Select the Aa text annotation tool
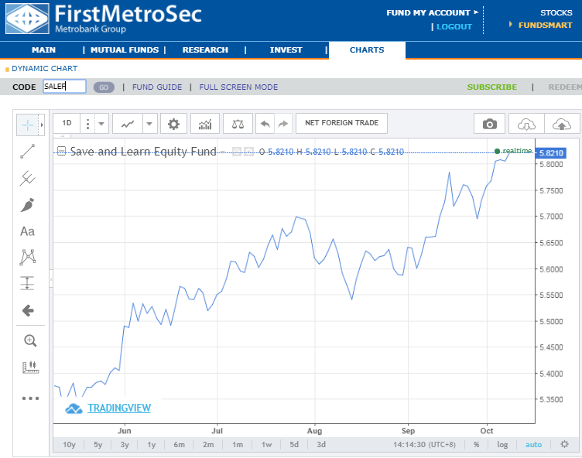The image size is (582, 458). coord(27,231)
